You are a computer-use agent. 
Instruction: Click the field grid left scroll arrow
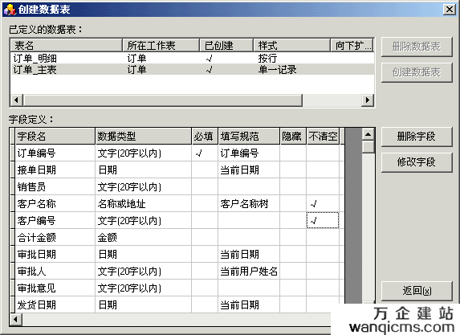pos(16,319)
